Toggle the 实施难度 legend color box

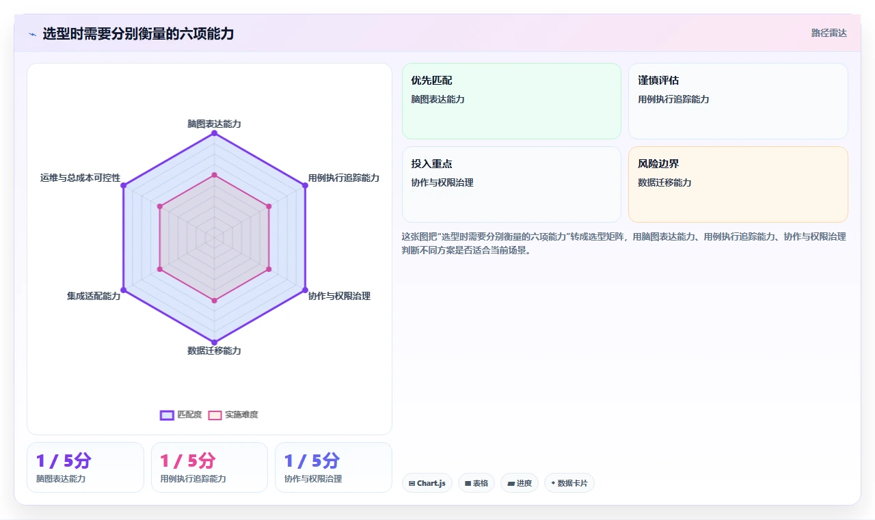[215, 415]
